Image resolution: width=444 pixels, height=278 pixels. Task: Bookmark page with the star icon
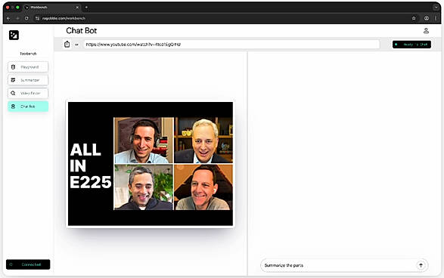414,18
